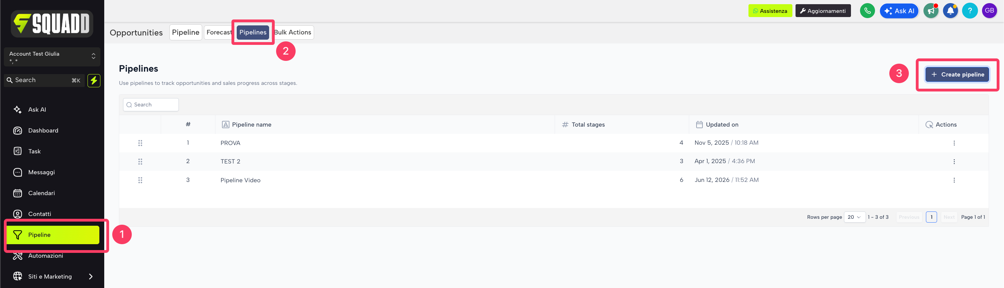This screenshot has height=288, width=1004.
Task: Open the help question mark icon
Action: [x=970, y=11]
